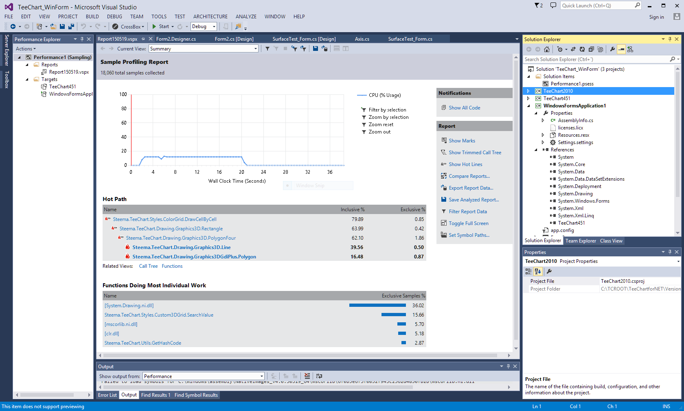Expand the TeeChart2010 project node
684x411 pixels.
point(528,91)
